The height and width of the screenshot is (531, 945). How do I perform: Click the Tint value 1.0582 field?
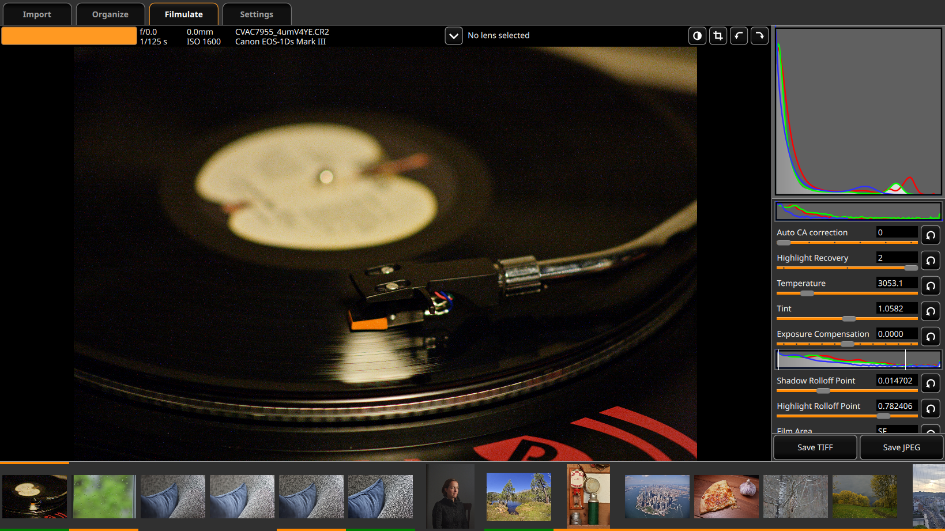[897, 308]
